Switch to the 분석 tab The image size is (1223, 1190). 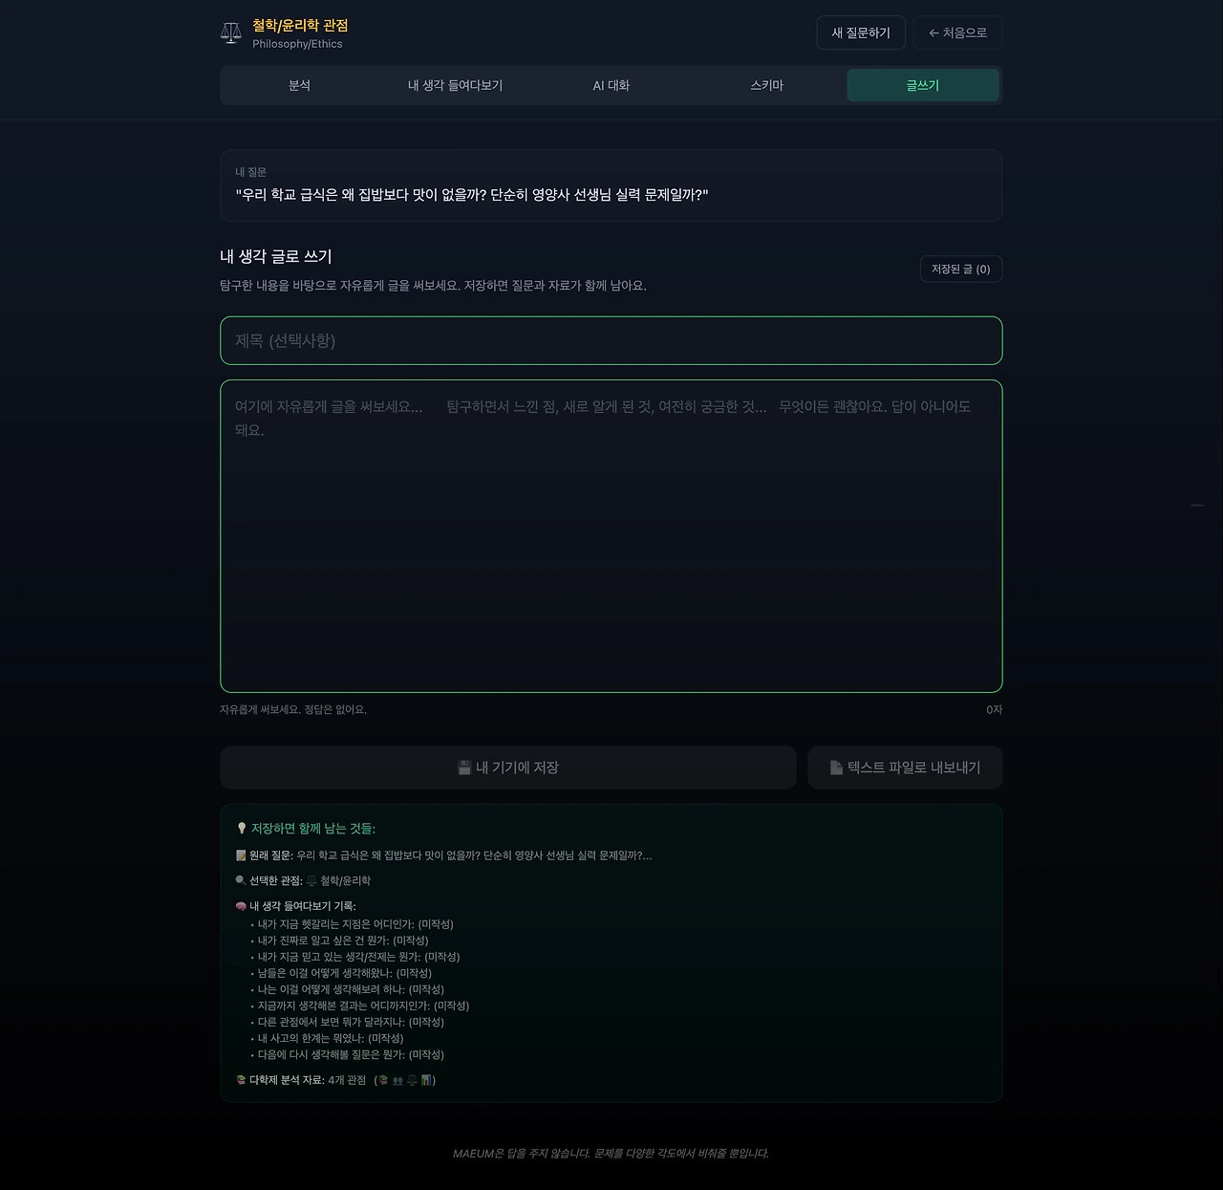(x=299, y=85)
